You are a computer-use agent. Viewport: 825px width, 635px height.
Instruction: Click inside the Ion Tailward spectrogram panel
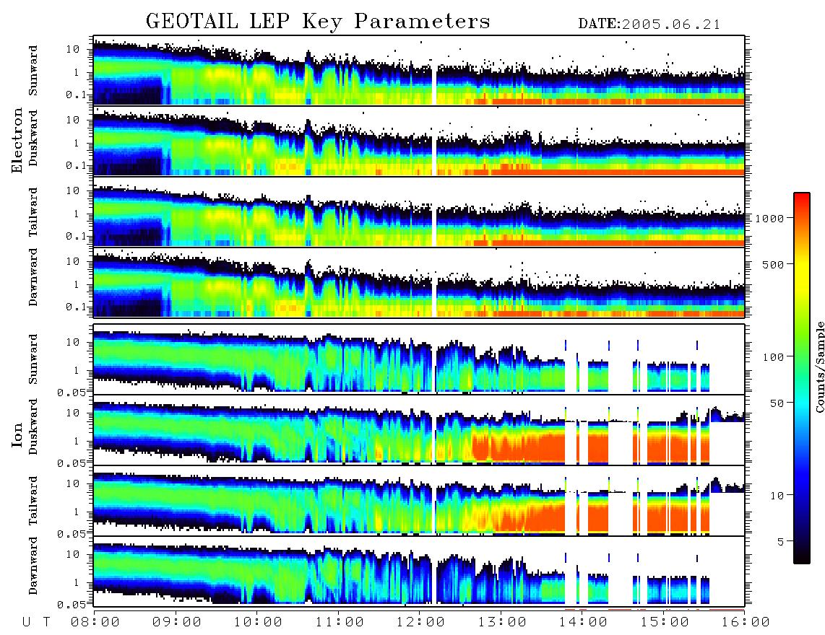[x=419, y=501]
